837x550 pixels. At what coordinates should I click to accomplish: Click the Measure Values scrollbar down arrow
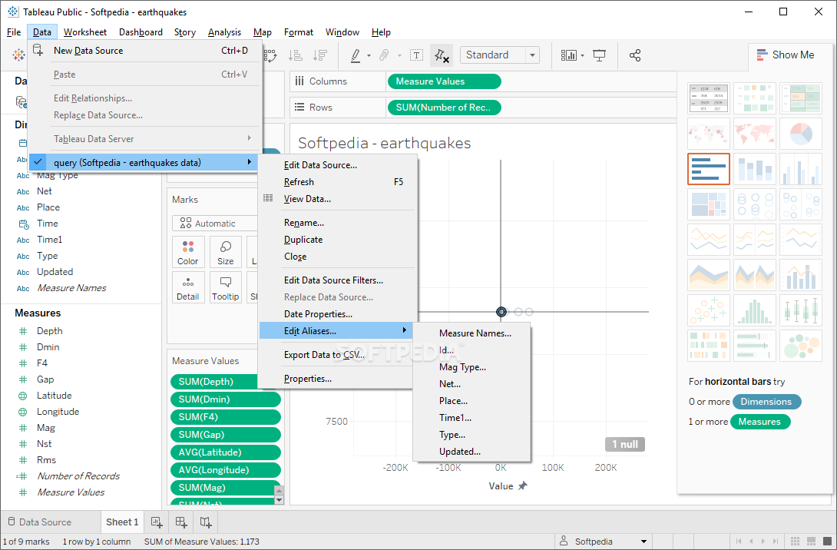279,500
